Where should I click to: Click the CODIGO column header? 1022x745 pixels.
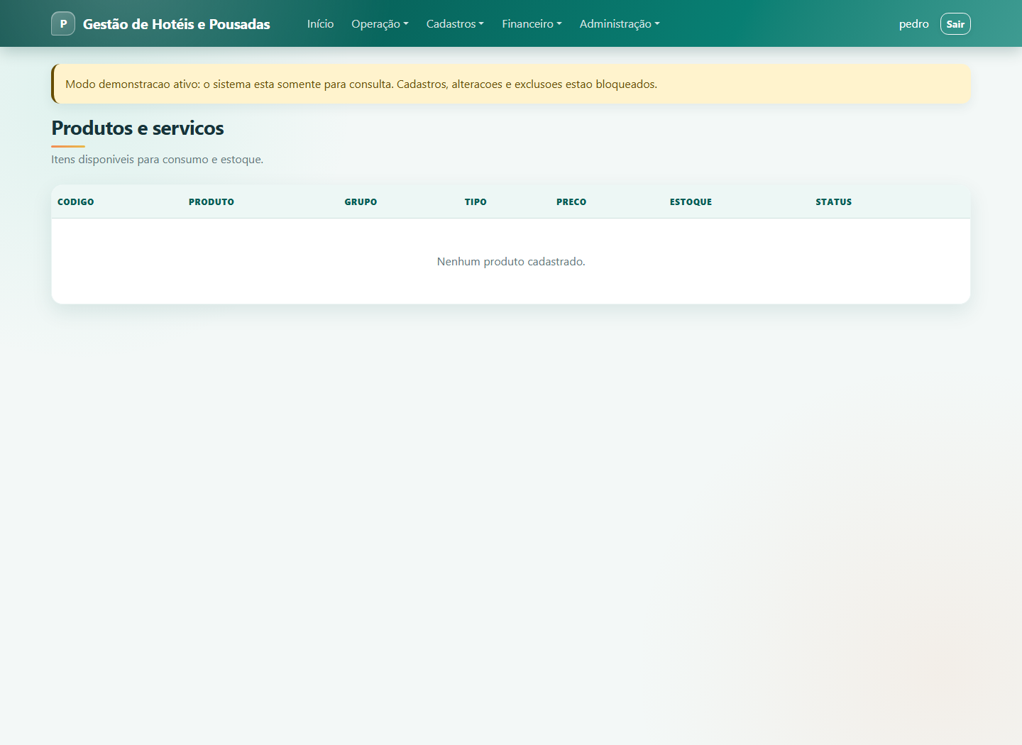coord(76,202)
